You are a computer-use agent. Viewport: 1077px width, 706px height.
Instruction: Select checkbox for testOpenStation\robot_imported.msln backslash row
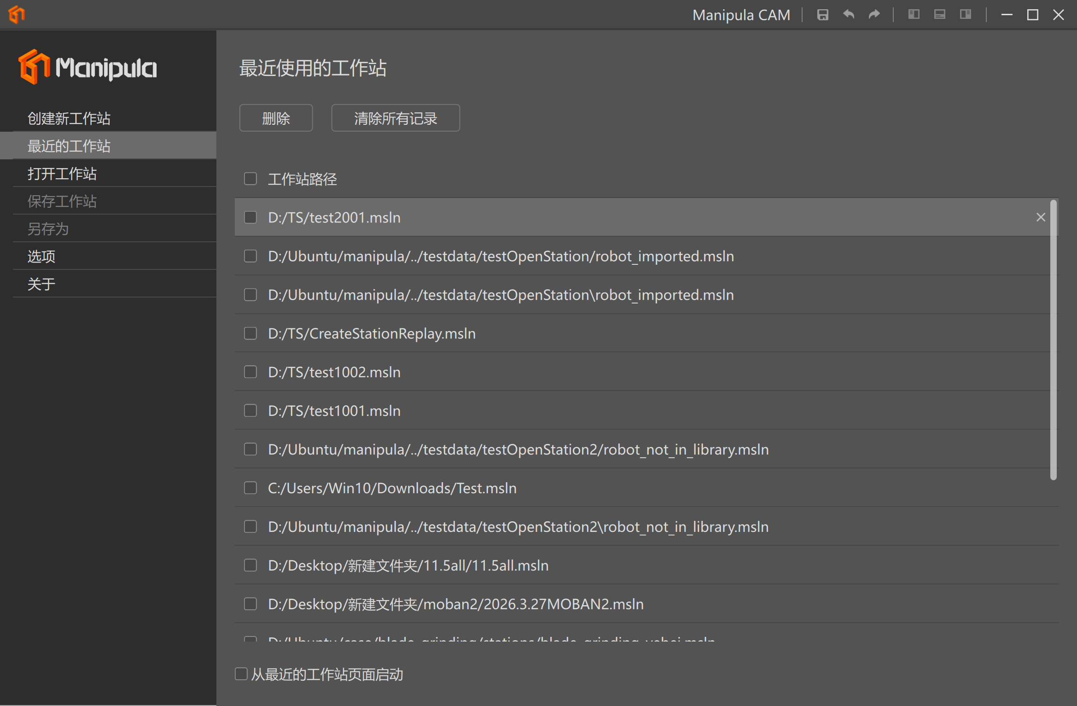click(250, 295)
